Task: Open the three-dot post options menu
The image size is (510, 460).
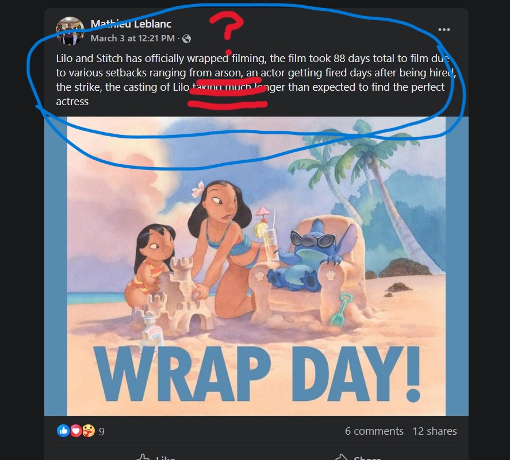Action: pyautogui.click(x=444, y=29)
